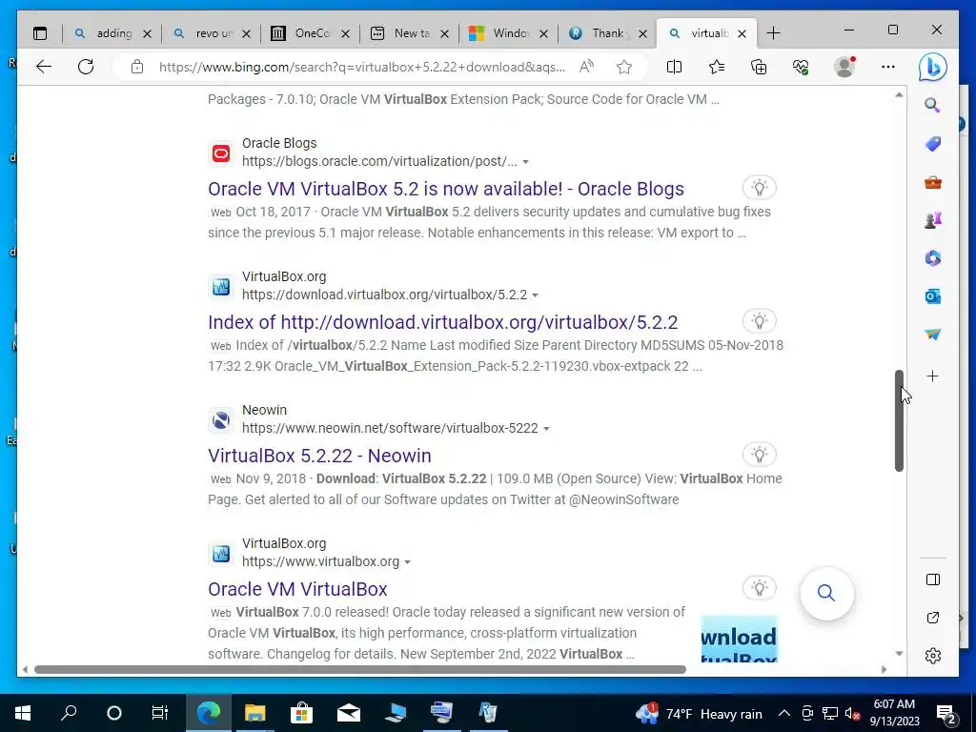Open the Bing Chat sidebar button
Image resolution: width=976 pixels, height=732 pixels.
933,68
